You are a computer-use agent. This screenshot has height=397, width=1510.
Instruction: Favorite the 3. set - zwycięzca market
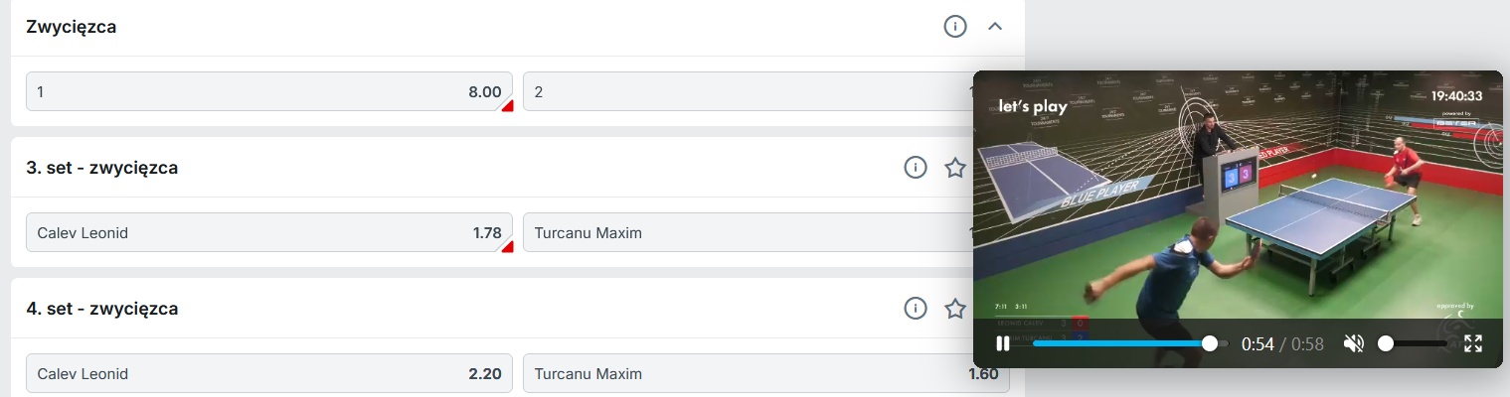[x=955, y=168]
